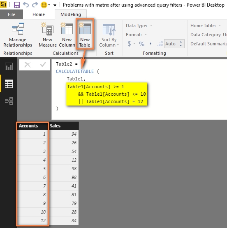The width and height of the screenshot is (227, 228).
Task: Select the Modeling ribbon tab
Action: [71, 14]
